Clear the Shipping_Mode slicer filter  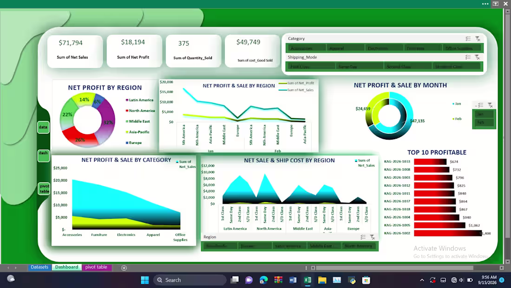coord(478,57)
